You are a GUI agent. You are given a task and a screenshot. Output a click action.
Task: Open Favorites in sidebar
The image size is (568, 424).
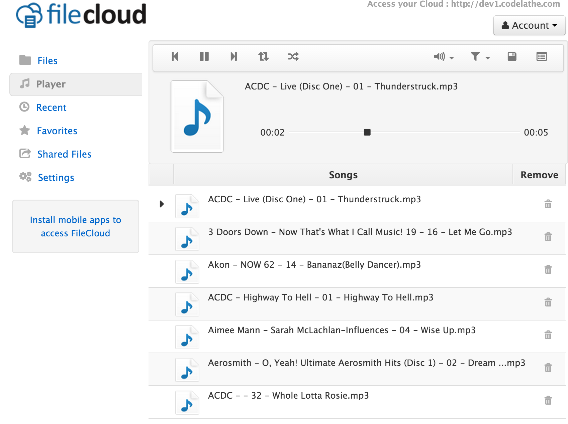click(57, 131)
